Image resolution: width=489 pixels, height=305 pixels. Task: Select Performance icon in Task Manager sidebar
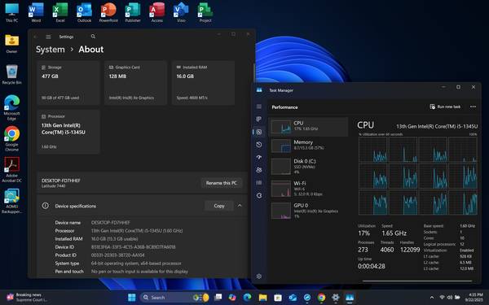(x=259, y=132)
